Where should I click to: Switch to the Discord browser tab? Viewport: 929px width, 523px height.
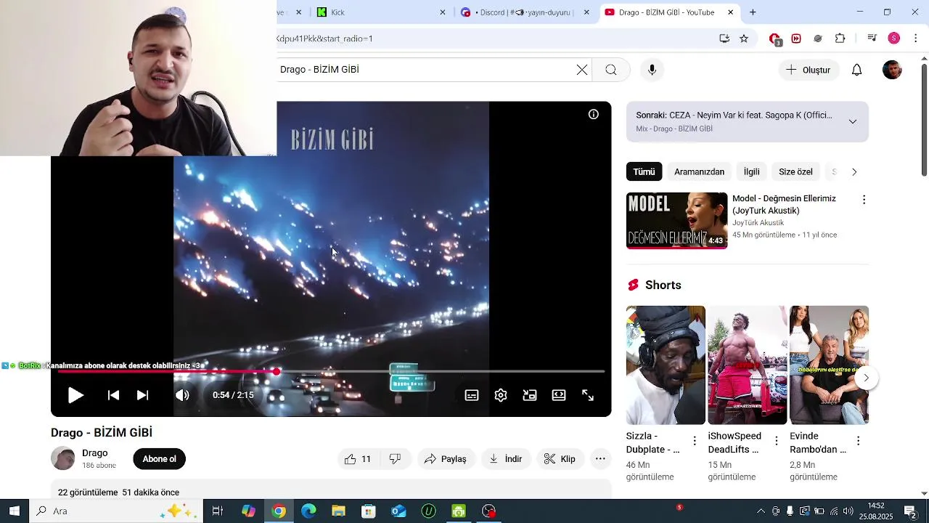[x=525, y=12]
